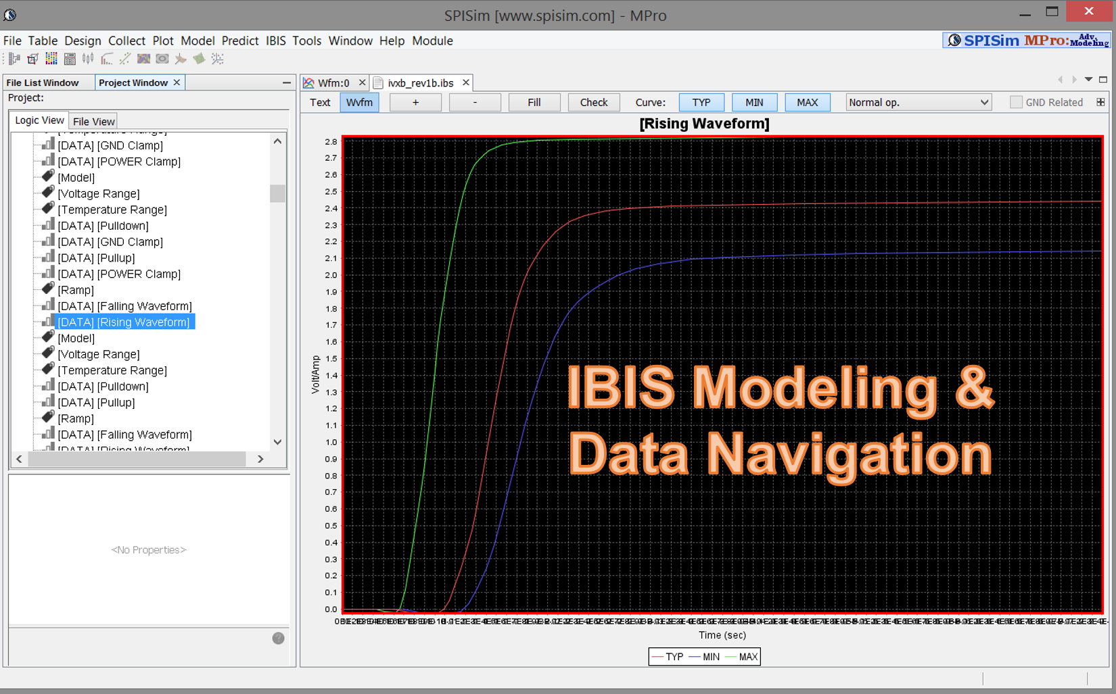Enable the GND Related checkbox
Viewport: 1116px width, 694px height.
click(1016, 102)
